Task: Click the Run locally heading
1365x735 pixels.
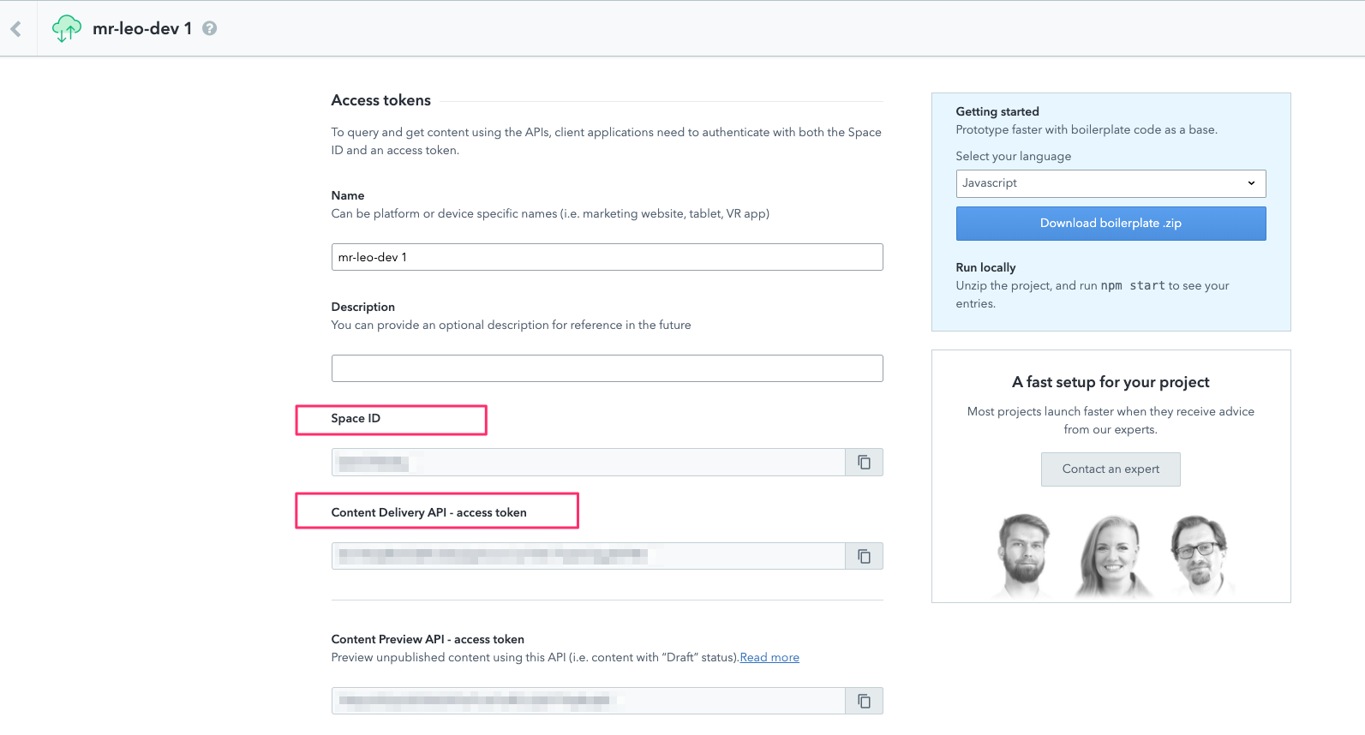Action: coord(986,267)
